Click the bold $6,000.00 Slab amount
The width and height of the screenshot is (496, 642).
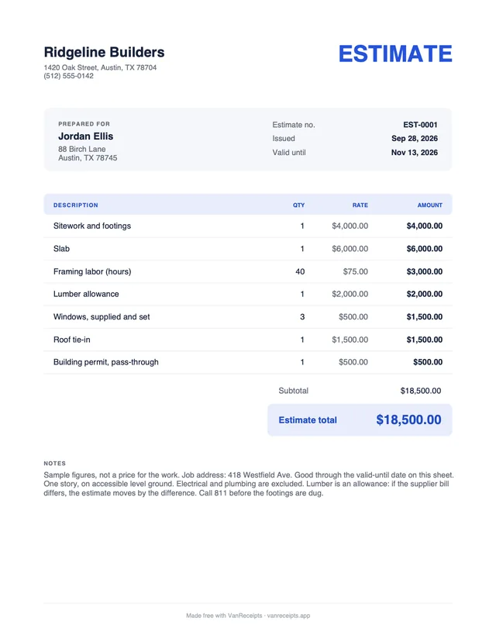pos(425,249)
